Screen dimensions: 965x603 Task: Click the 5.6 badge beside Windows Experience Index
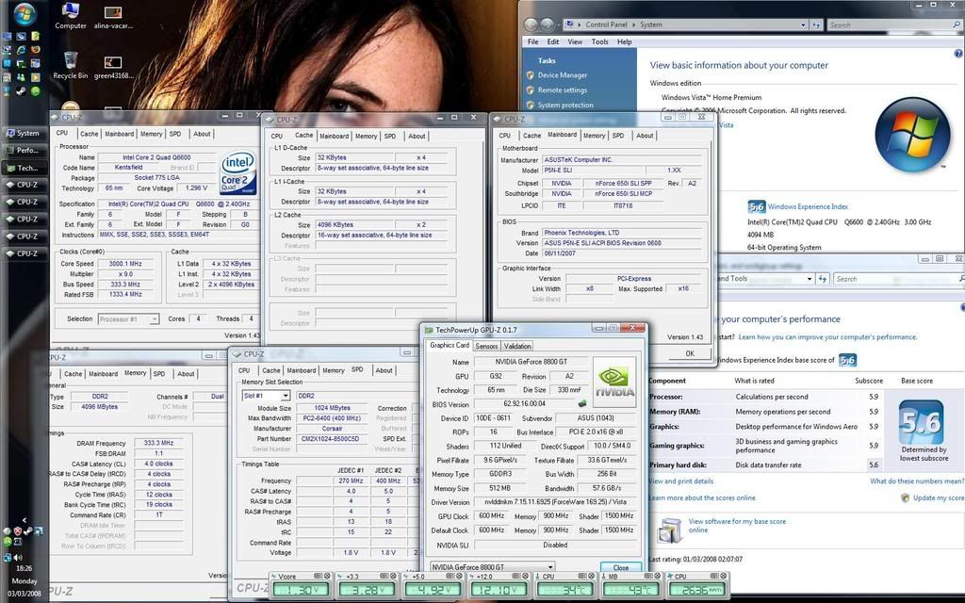click(757, 206)
